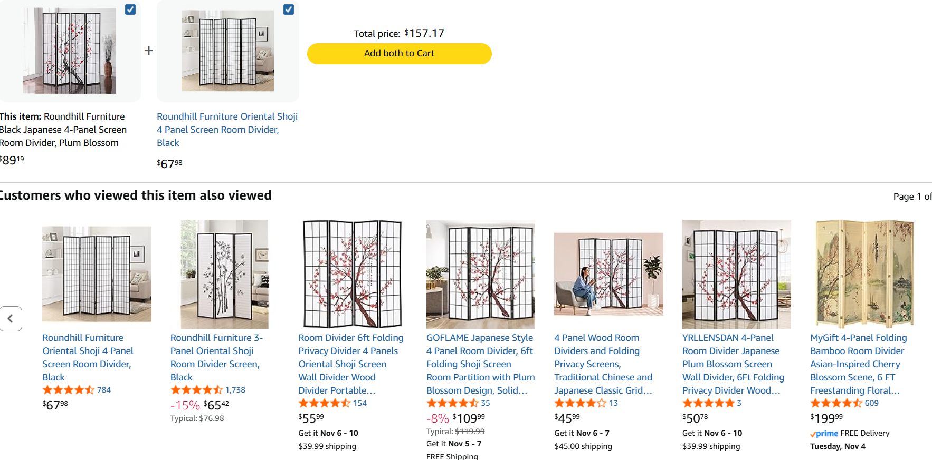
Task: Go to previous carousel page arrow
Action: (11, 318)
